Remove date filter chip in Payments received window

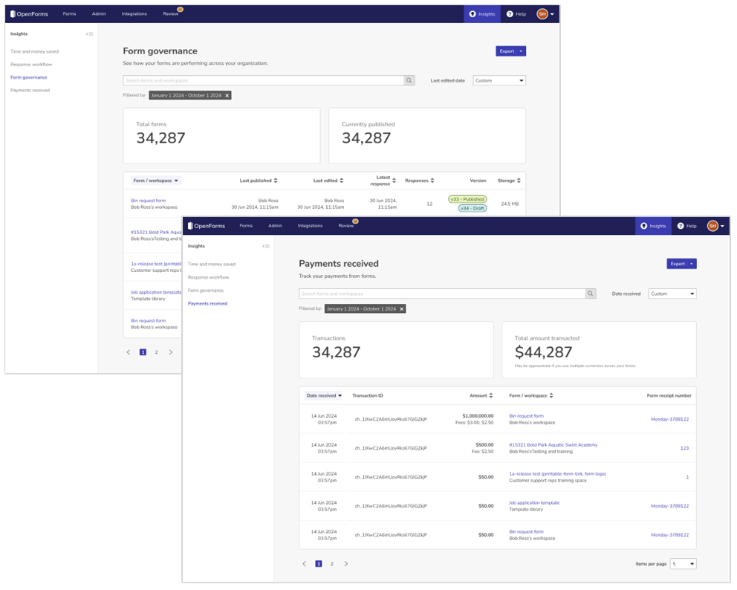(401, 309)
